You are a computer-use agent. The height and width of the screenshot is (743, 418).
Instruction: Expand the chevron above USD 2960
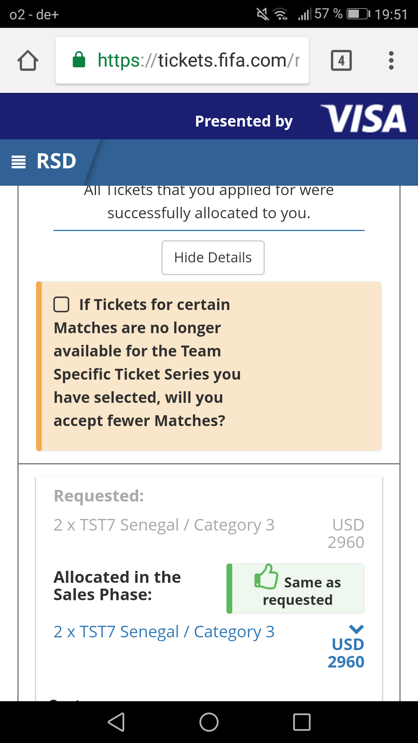click(356, 629)
